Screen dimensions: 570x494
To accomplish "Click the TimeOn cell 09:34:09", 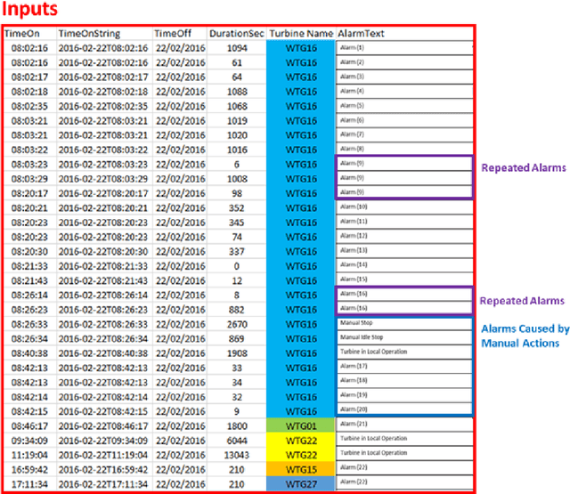I will click(x=29, y=441).
